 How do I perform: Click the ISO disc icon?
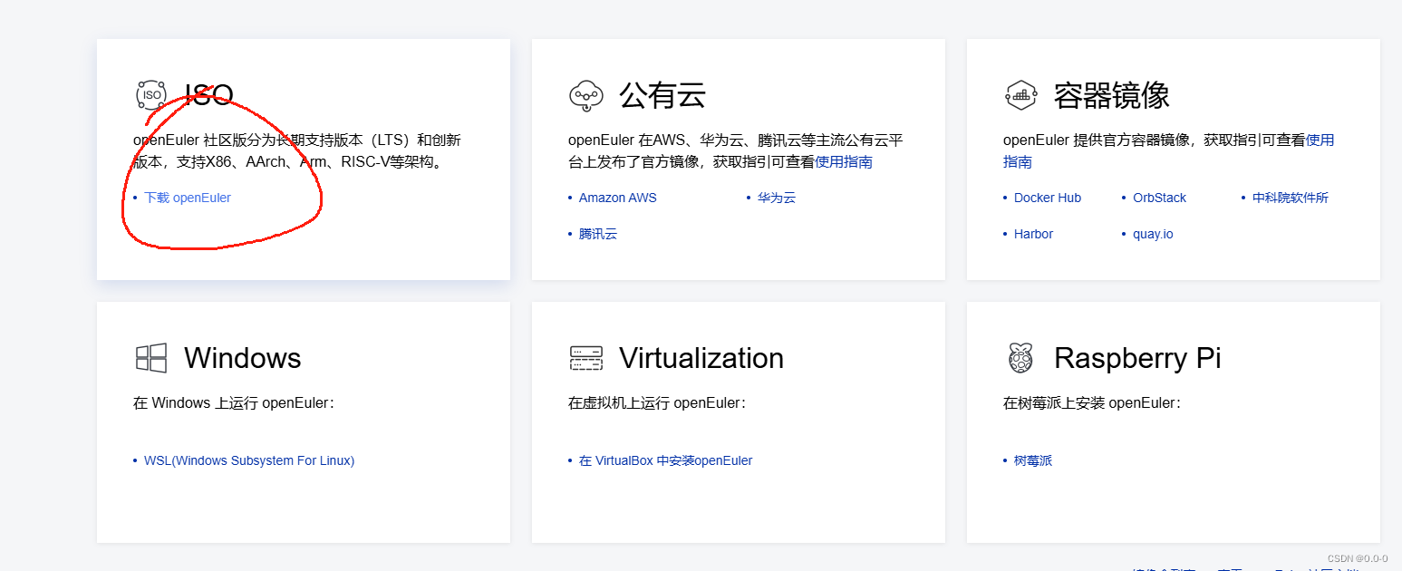[151, 94]
